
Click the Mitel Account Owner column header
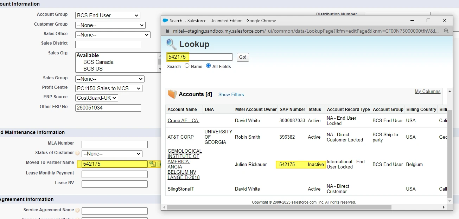(256, 109)
